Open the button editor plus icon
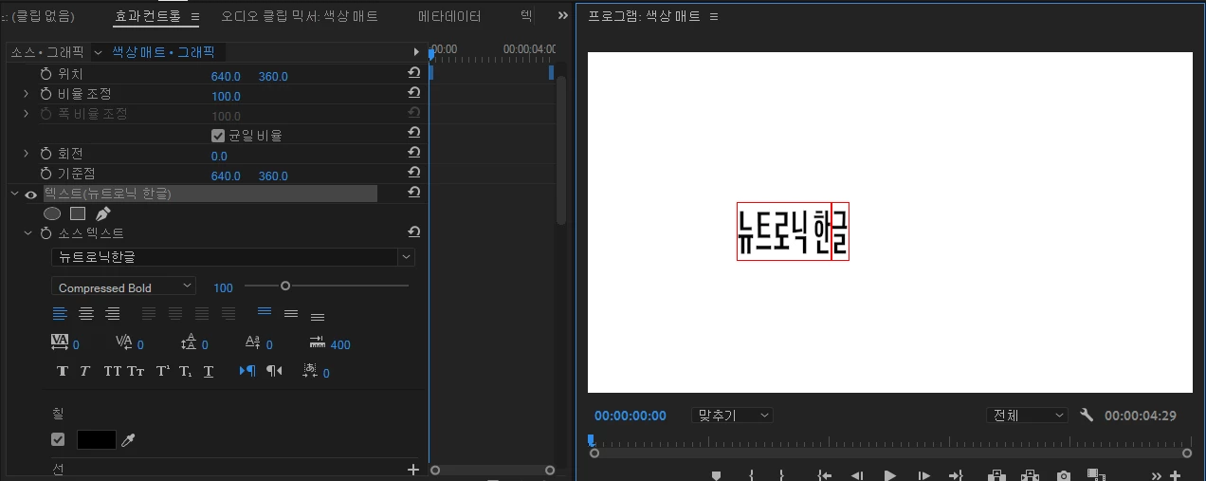Screen dimensions: 1206x481 click(x=1176, y=475)
